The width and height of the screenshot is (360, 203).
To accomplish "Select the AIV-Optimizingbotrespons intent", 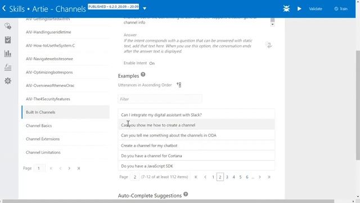I will (x=65, y=72).
